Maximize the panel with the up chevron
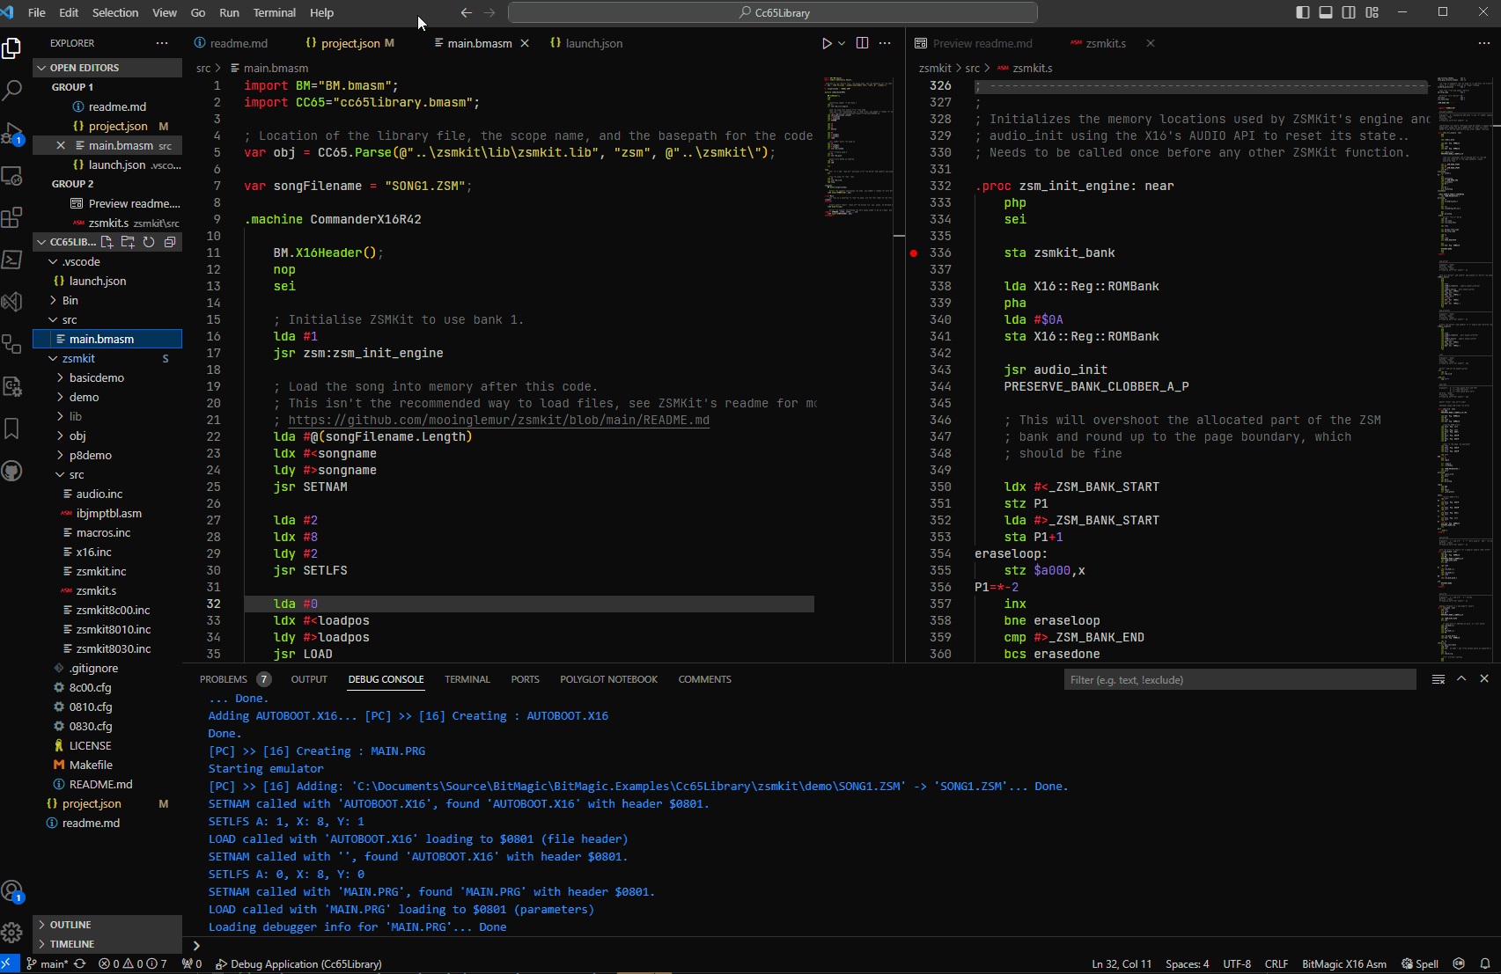 1461,678
